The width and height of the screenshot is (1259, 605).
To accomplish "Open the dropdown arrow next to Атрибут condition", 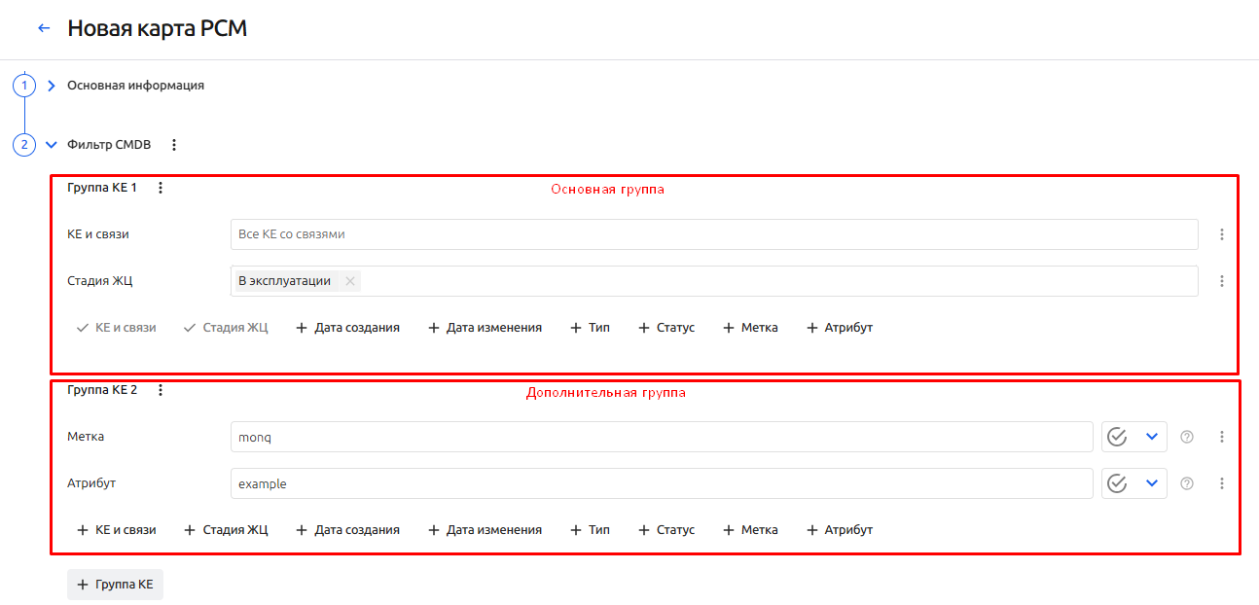I will tap(1152, 483).
